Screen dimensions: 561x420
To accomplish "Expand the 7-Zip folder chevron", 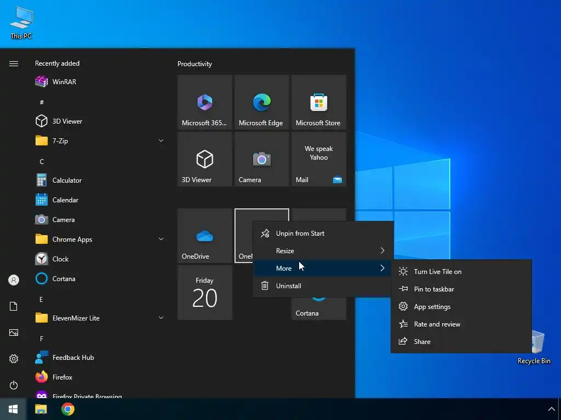I will pyautogui.click(x=161, y=141).
